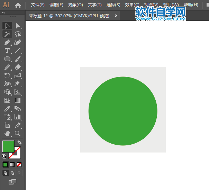The height and width of the screenshot is (190, 209).
Task: Open the 帮助(H) menu
Action: tap(191, 5)
